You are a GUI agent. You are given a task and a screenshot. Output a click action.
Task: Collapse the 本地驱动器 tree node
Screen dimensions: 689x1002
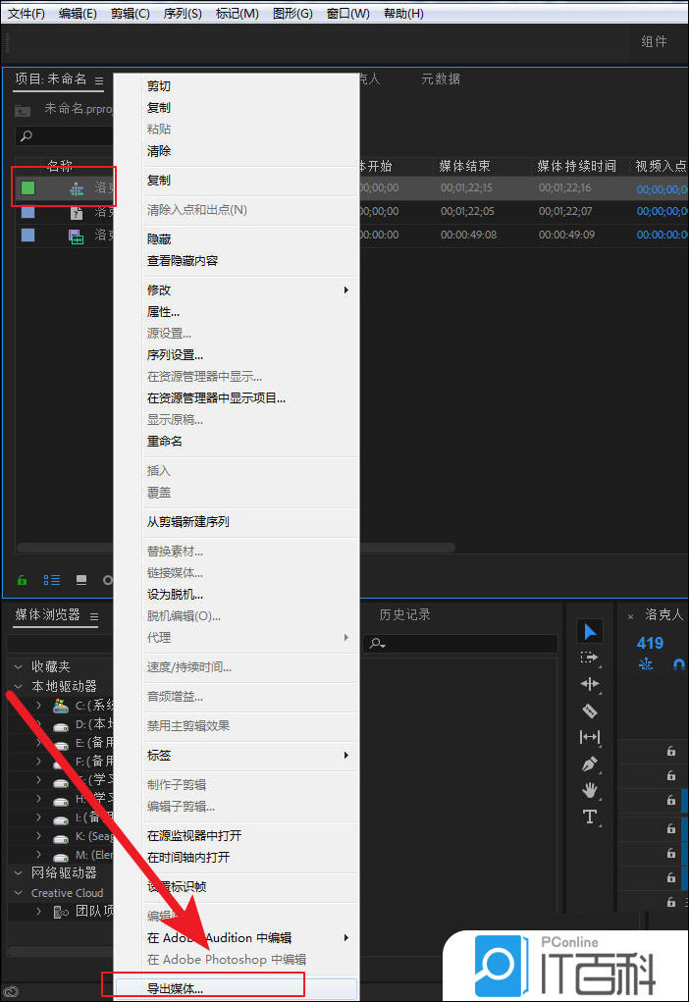tap(18, 686)
